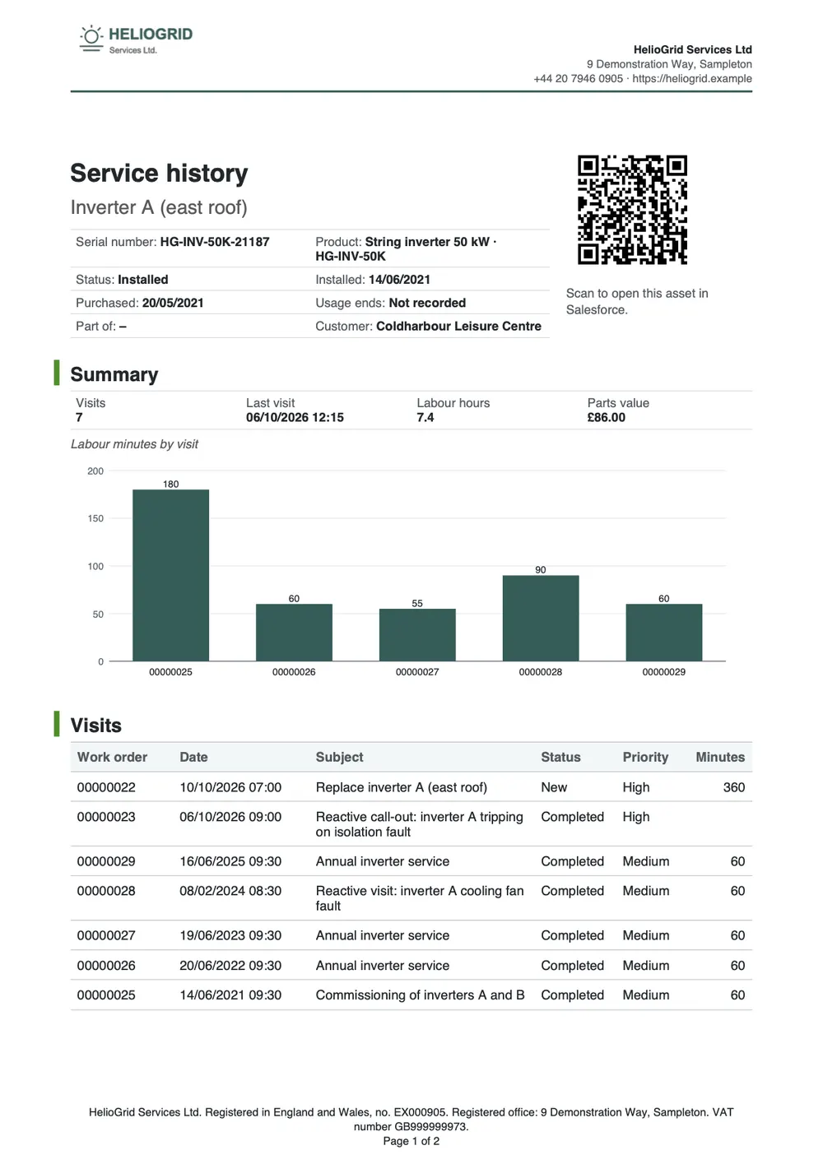Click the status value "Installed"
823x1164 pixels.
143,280
